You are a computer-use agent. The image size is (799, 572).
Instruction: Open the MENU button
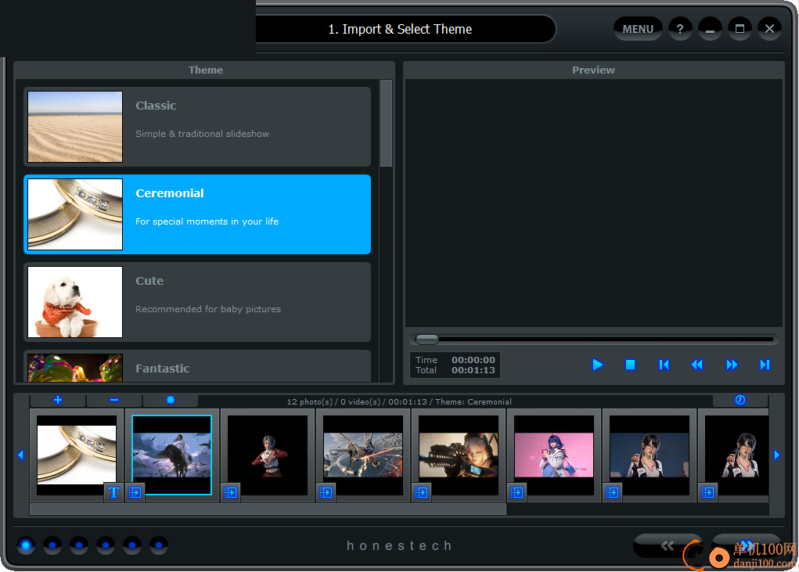[x=638, y=29]
